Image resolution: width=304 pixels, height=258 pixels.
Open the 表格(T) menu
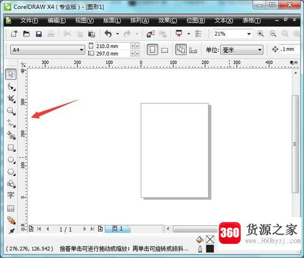click(251, 20)
